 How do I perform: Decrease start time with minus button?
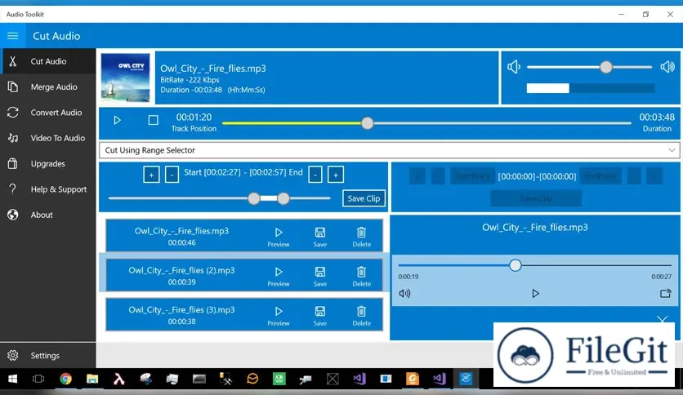click(172, 175)
